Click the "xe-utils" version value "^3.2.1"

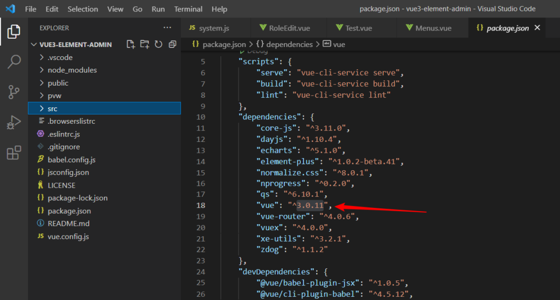click(x=328, y=239)
